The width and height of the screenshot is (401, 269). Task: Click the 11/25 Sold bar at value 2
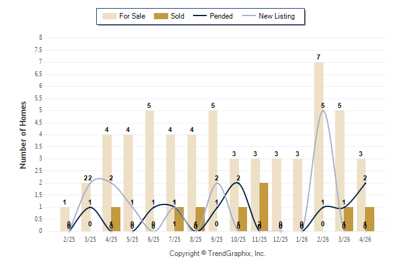(x=264, y=207)
